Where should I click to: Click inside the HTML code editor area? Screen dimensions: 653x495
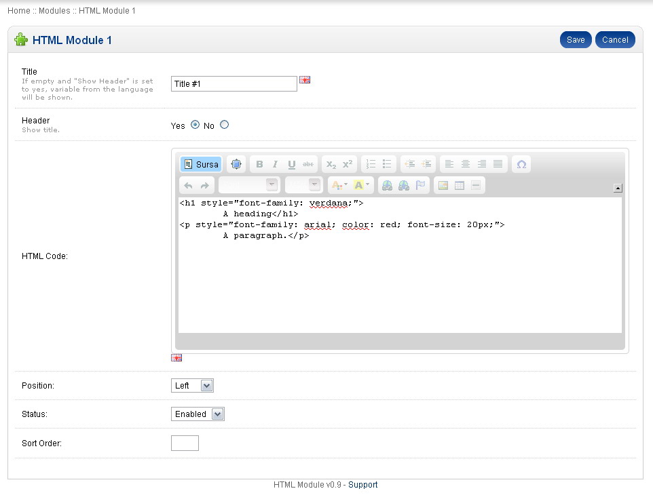click(x=400, y=265)
